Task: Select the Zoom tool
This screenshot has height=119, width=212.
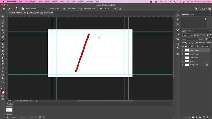Action: [3, 82]
